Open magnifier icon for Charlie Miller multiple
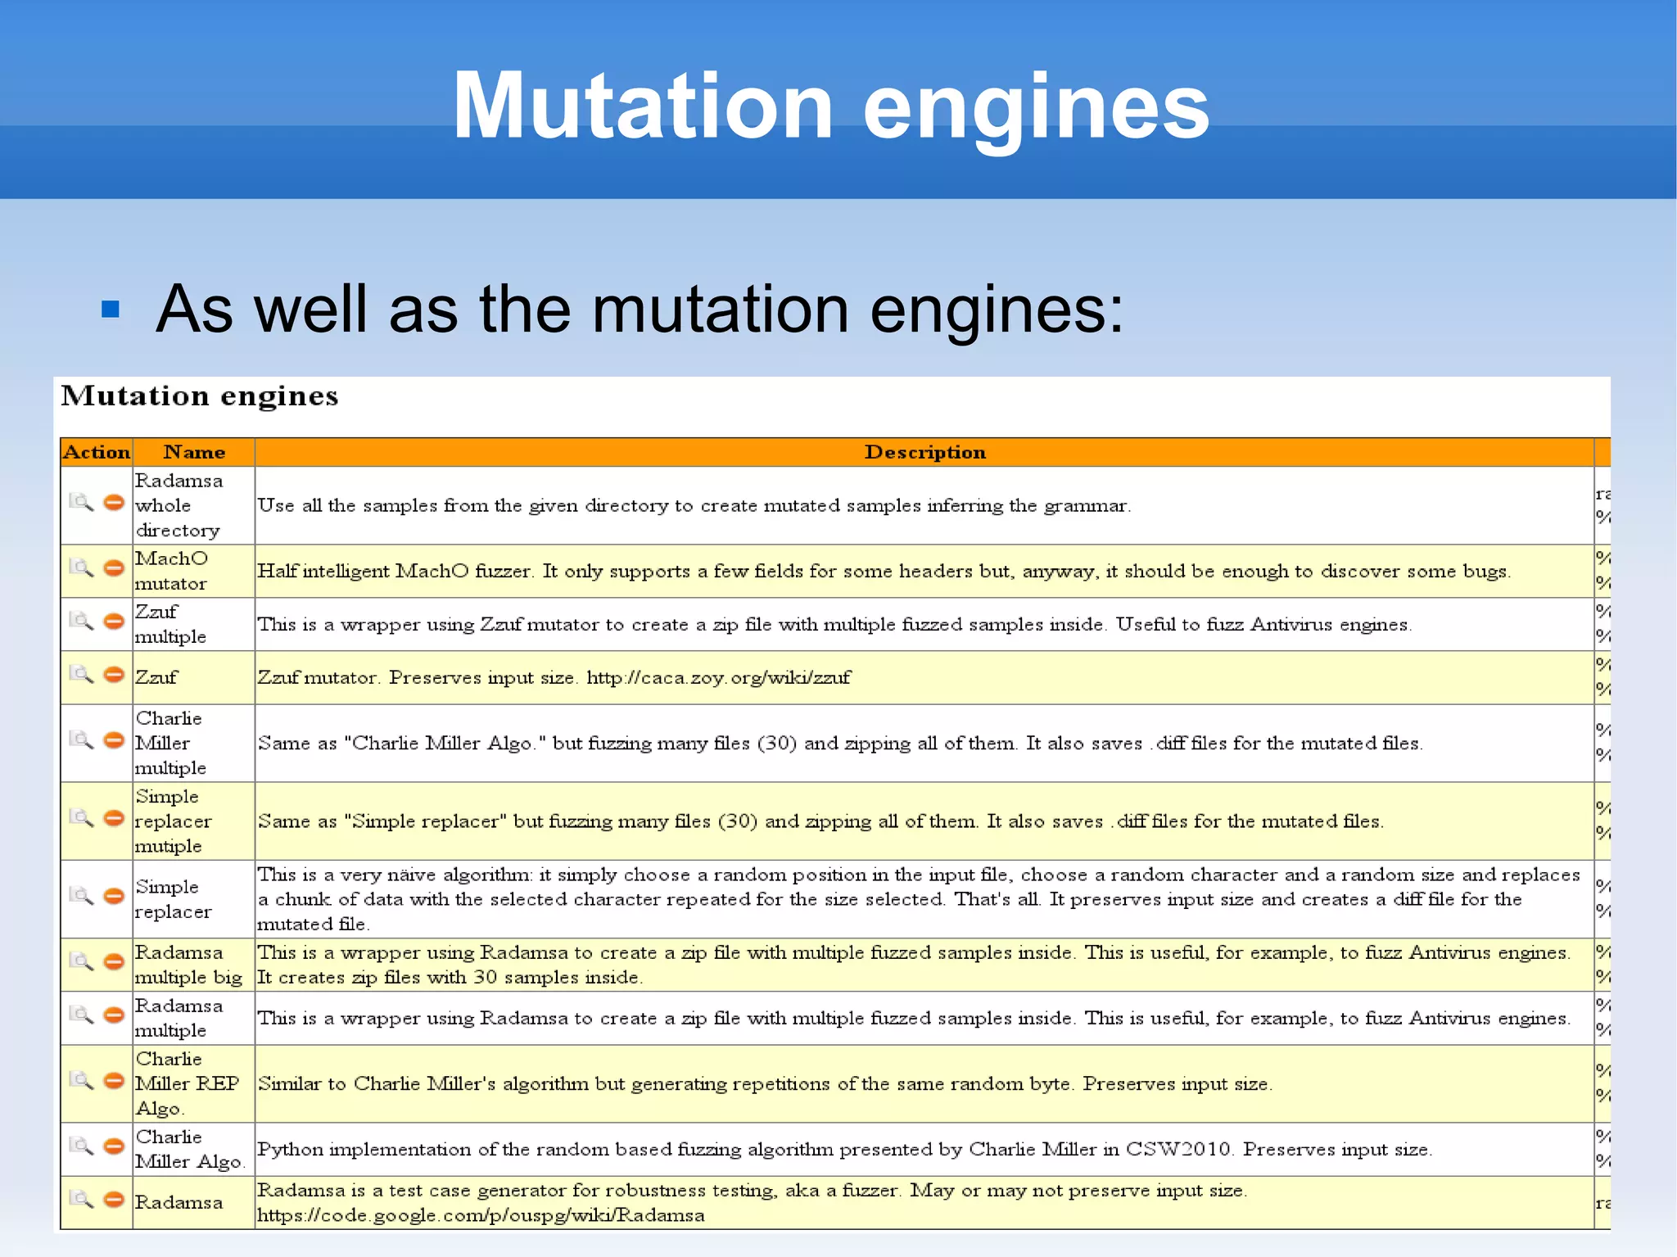 81,740
